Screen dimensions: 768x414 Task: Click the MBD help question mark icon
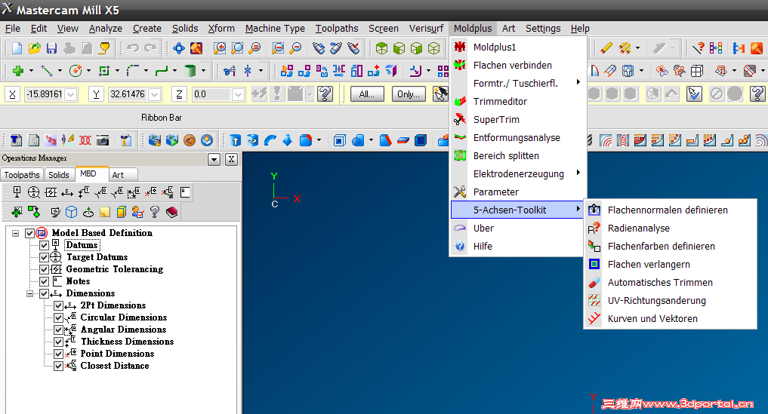click(155, 212)
